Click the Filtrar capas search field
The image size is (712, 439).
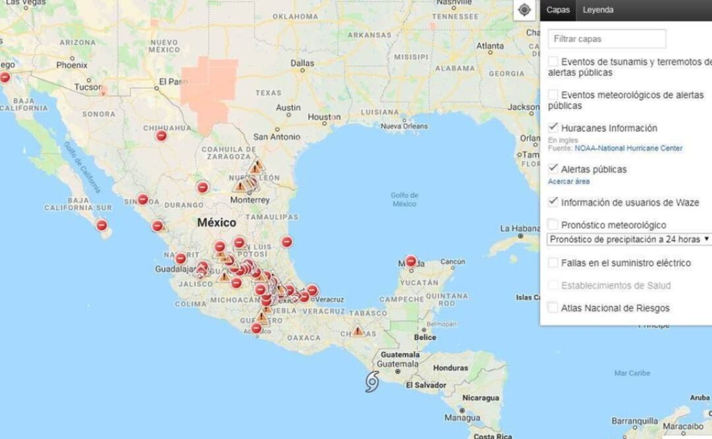pyautogui.click(x=606, y=39)
